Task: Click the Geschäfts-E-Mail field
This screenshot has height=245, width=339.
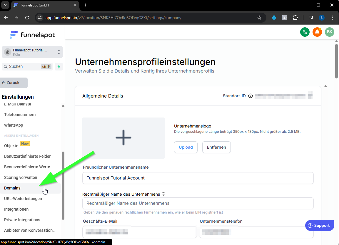Action: click(x=139, y=232)
